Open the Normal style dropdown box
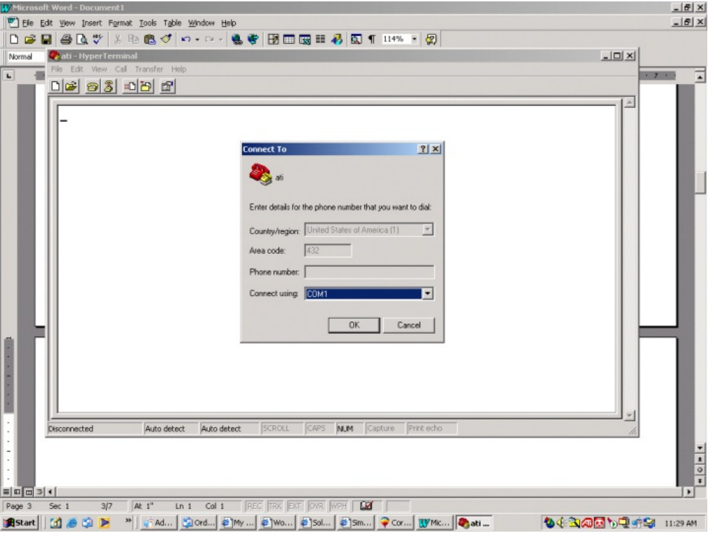The image size is (708, 533). coord(26,56)
